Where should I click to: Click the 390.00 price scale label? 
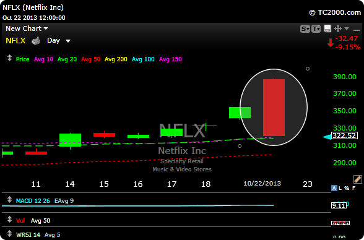pyautogui.click(x=344, y=77)
